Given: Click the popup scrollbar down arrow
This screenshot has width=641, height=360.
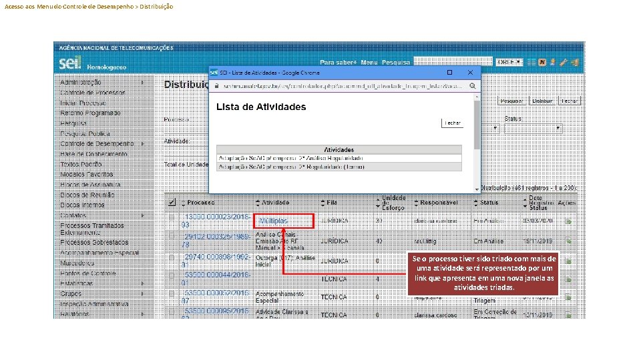Looking at the screenshot, I should [477, 189].
